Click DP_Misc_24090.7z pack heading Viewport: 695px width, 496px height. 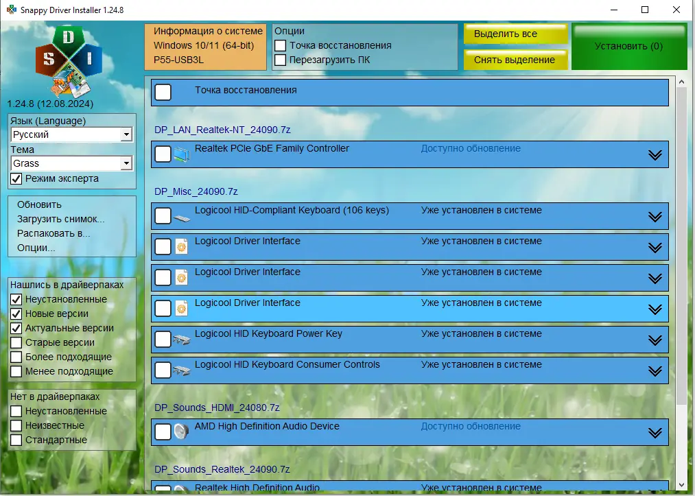[x=196, y=191]
